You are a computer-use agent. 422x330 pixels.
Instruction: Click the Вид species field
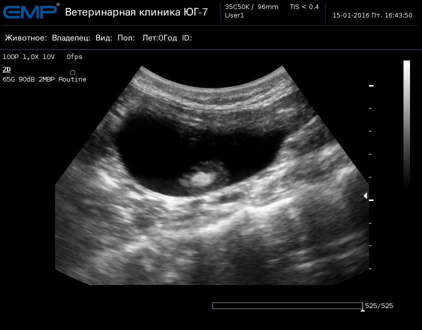pos(103,38)
